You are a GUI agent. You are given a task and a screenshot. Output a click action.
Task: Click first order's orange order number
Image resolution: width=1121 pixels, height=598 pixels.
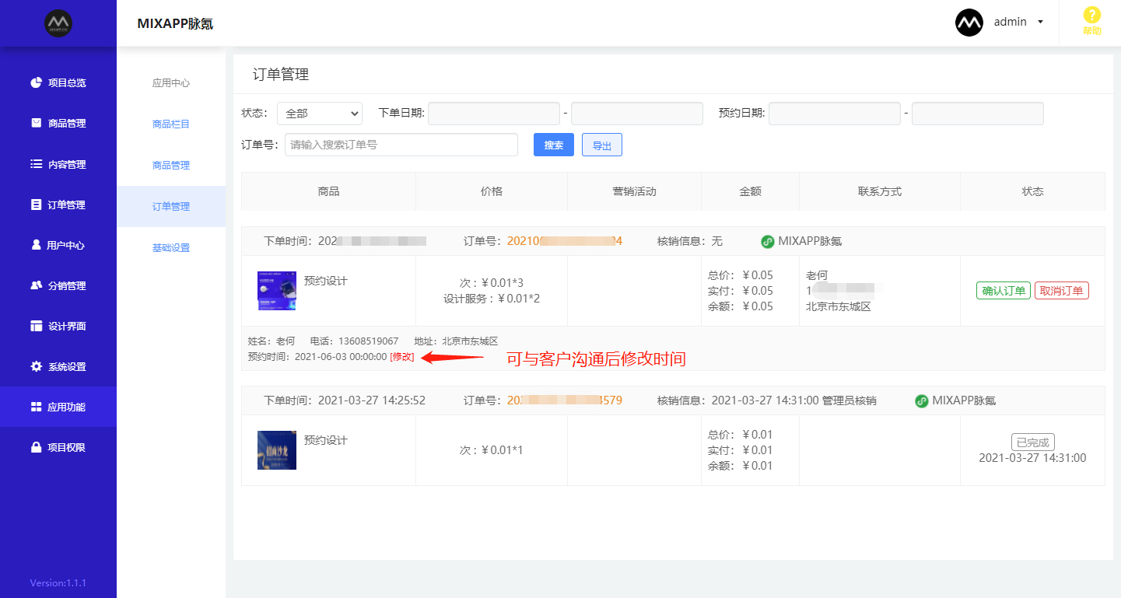[565, 241]
